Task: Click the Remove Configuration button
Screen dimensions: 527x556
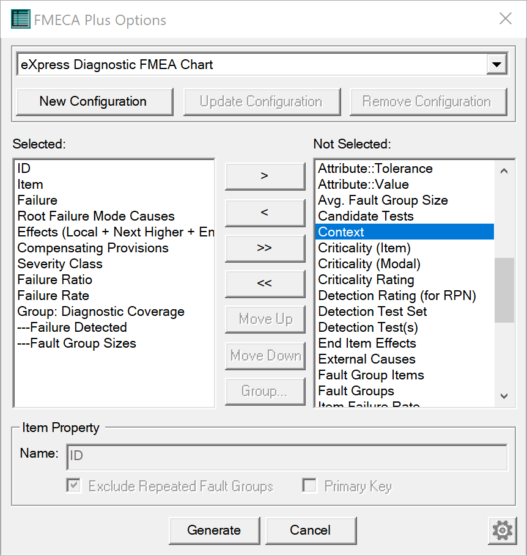Action: (x=428, y=102)
